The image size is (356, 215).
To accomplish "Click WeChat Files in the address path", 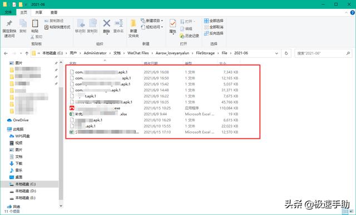I will (138, 53).
